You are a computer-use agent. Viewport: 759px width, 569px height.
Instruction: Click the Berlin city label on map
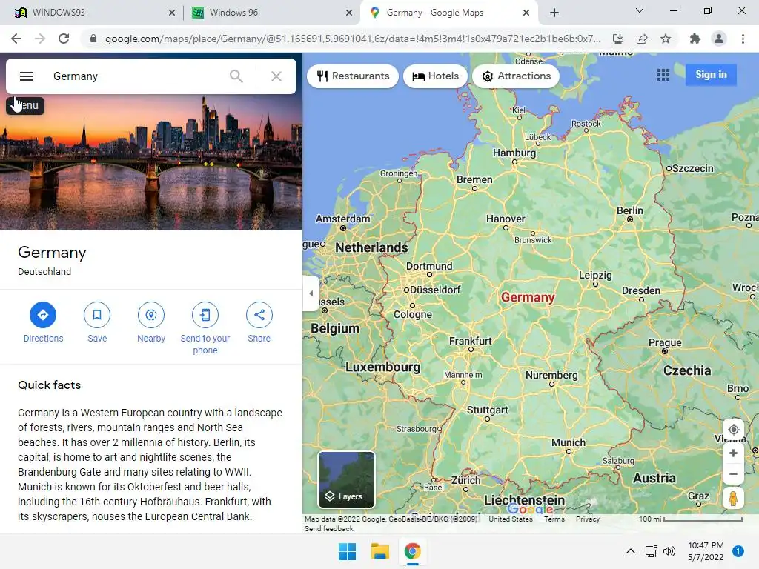coord(630,210)
